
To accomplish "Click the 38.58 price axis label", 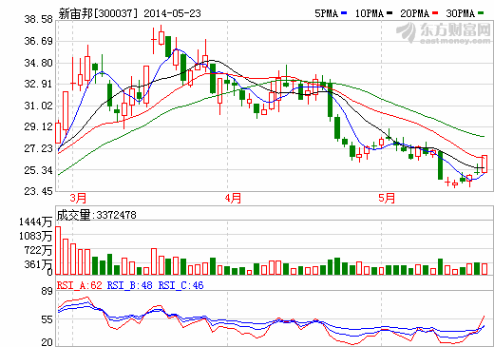I will [38, 19].
